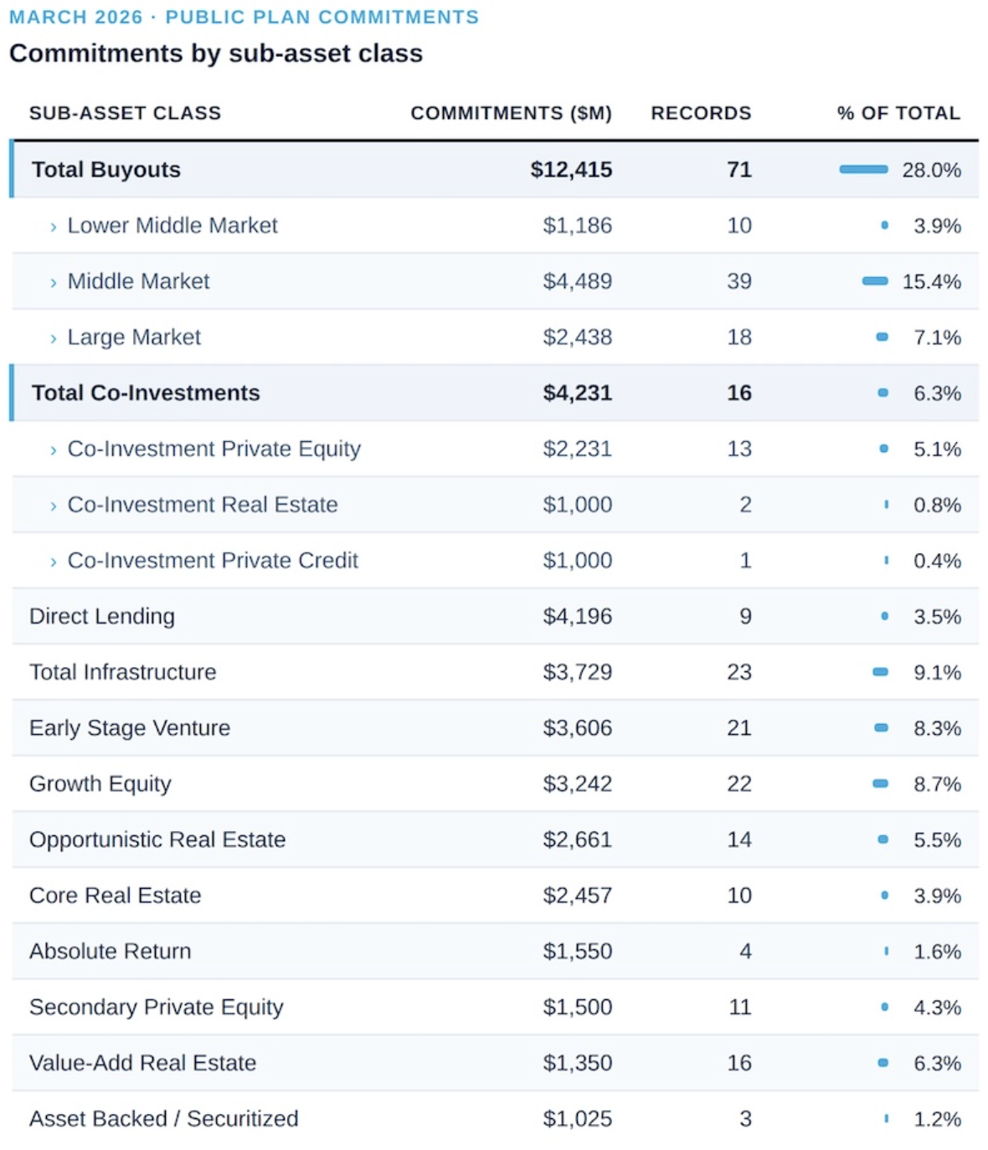
Task: Select the Total Co-Investments row
Action: (x=146, y=393)
